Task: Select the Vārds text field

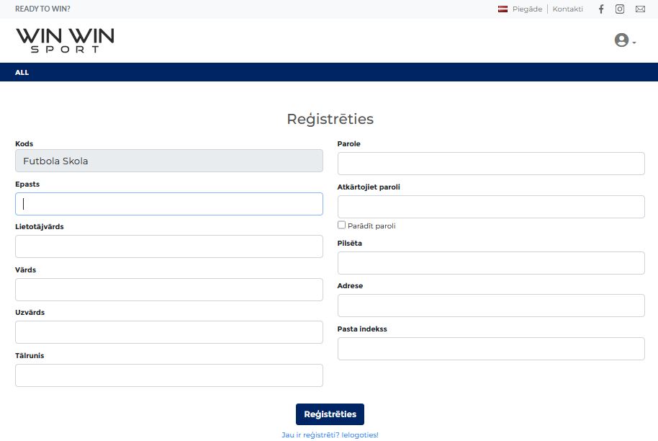Action: pyautogui.click(x=169, y=290)
